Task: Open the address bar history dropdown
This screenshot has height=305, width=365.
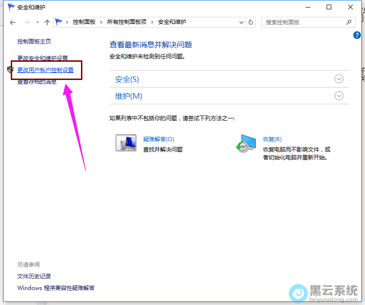Action: [241, 22]
